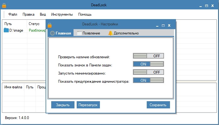This screenshot has width=219, height=125.
Task: Toggle Проверить наличие обновлений switch
Action: tap(148, 56)
